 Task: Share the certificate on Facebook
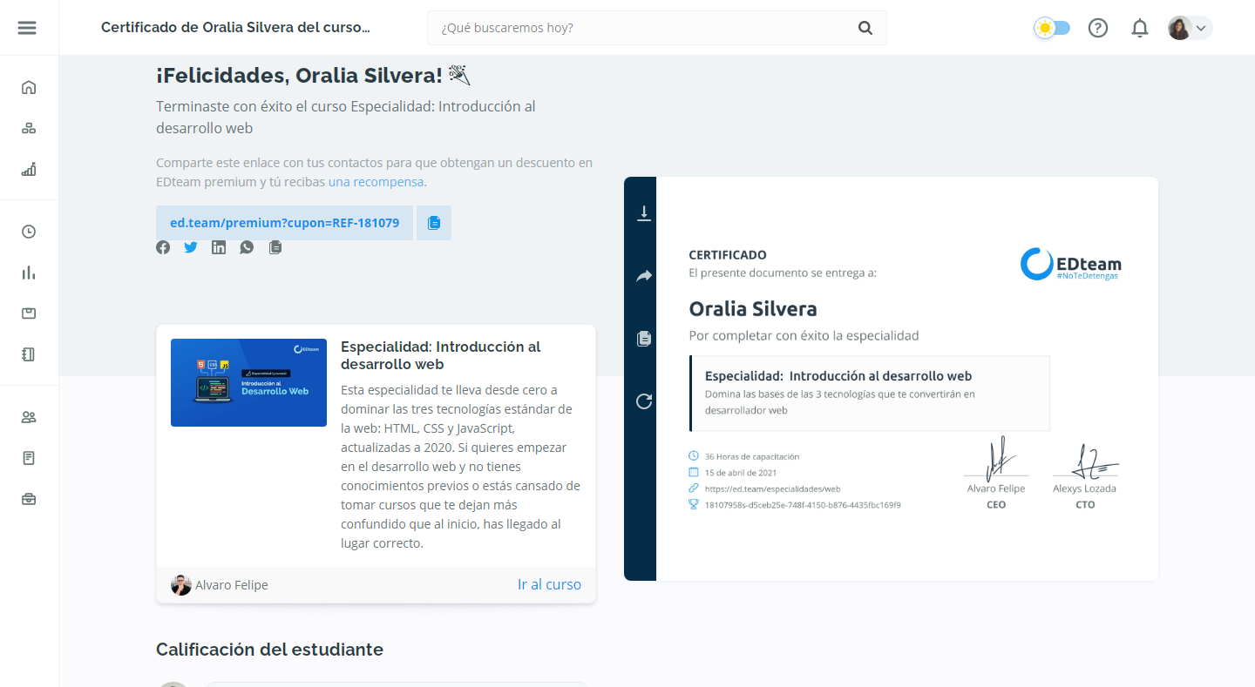(163, 247)
